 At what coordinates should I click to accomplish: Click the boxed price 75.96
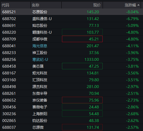pos(82,100)
